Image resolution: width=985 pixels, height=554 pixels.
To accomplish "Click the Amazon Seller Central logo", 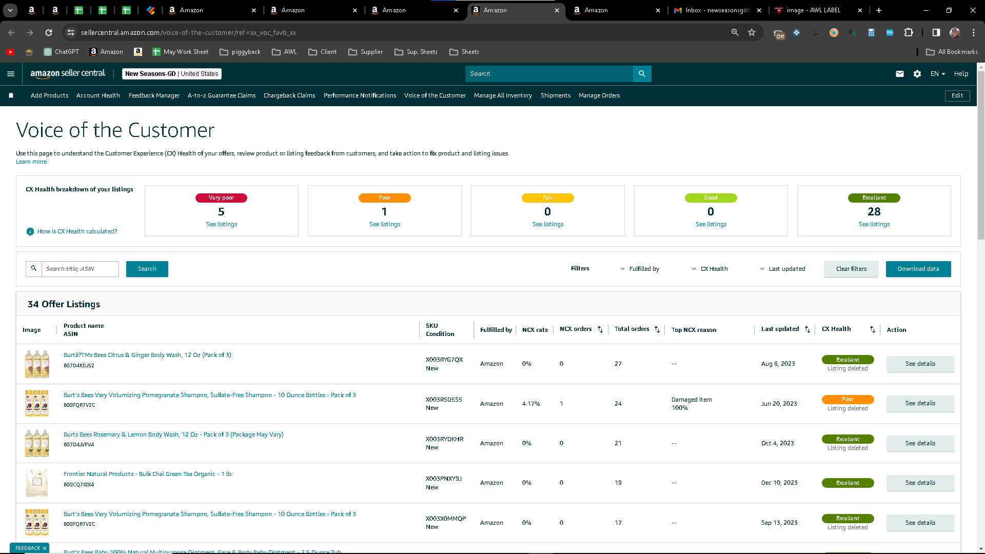I will 68,74.
